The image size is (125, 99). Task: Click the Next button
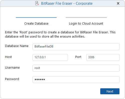click(110, 91)
